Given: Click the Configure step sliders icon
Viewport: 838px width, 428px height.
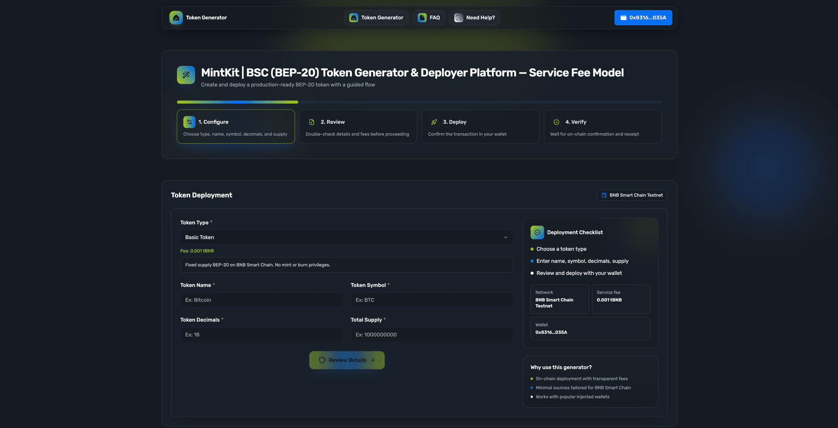Looking at the screenshot, I should tap(189, 122).
